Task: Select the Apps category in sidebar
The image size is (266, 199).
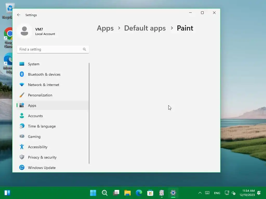Action: pos(53,105)
